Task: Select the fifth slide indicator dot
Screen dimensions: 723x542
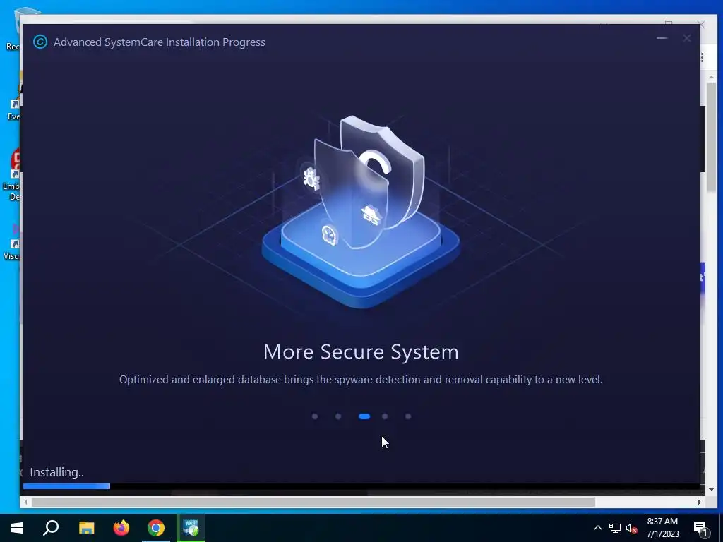Action: coord(408,416)
